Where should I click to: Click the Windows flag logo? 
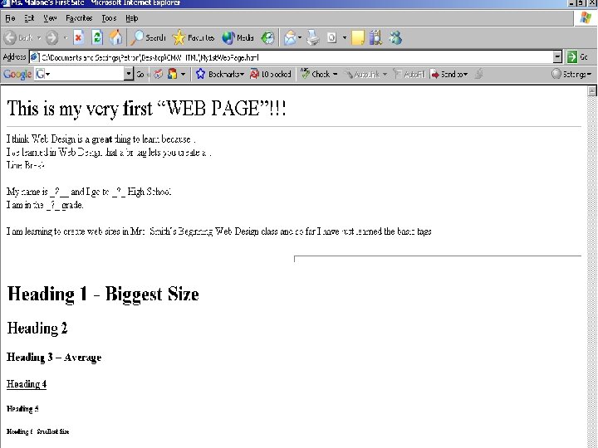[x=586, y=18]
